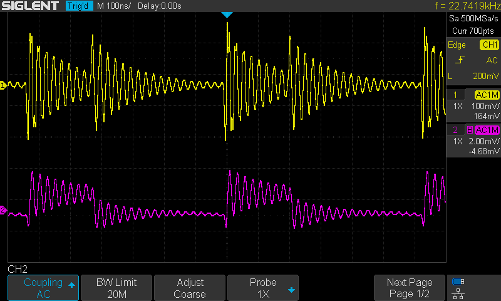This screenshot has height=301, width=501.
Task: Click the yellow AC1M channel 1 badge
Action: point(487,95)
